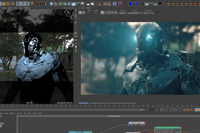Click the Scale percentage stepper in IPR

[92, 13]
